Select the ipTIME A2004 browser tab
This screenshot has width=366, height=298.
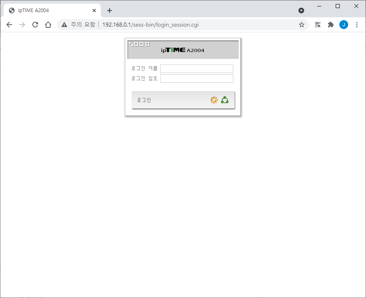coord(52,10)
